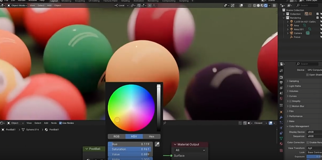Click the pause viewport render icon

[274, 6]
